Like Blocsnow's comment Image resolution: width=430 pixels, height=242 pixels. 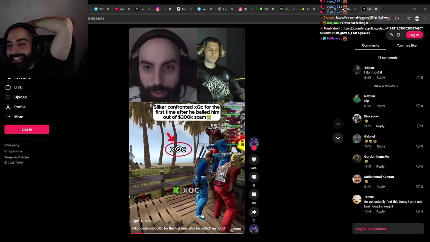pos(419,126)
